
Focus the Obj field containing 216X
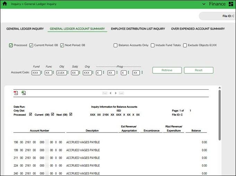pos(61,73)
